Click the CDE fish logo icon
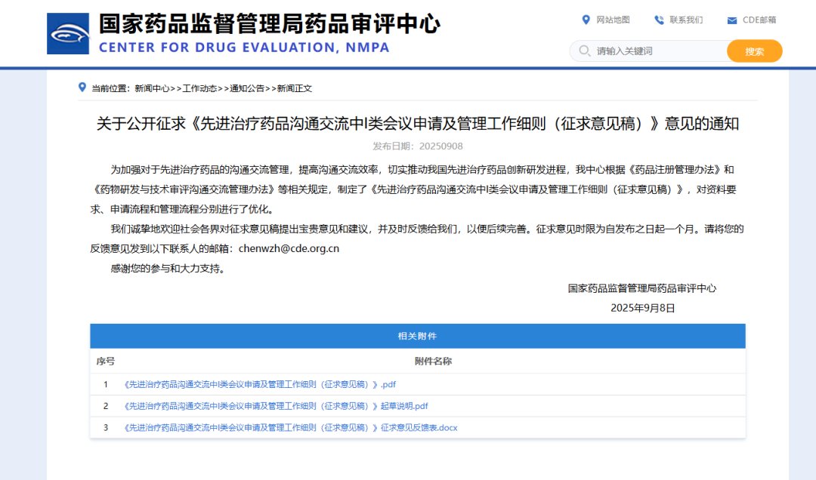 68,34
